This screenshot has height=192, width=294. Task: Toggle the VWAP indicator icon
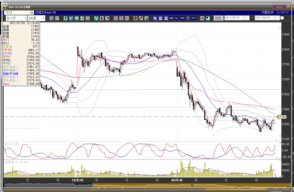point(155,18)
